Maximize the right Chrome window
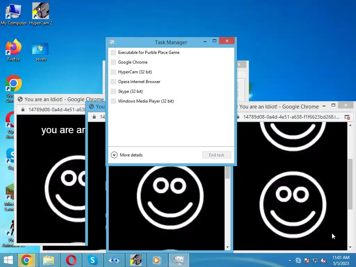The image size is (356, 267). click(x=333, y=105)
